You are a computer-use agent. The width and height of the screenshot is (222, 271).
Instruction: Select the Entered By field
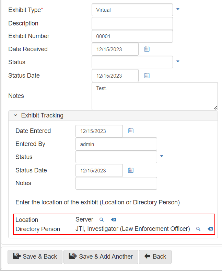[116, 144]
